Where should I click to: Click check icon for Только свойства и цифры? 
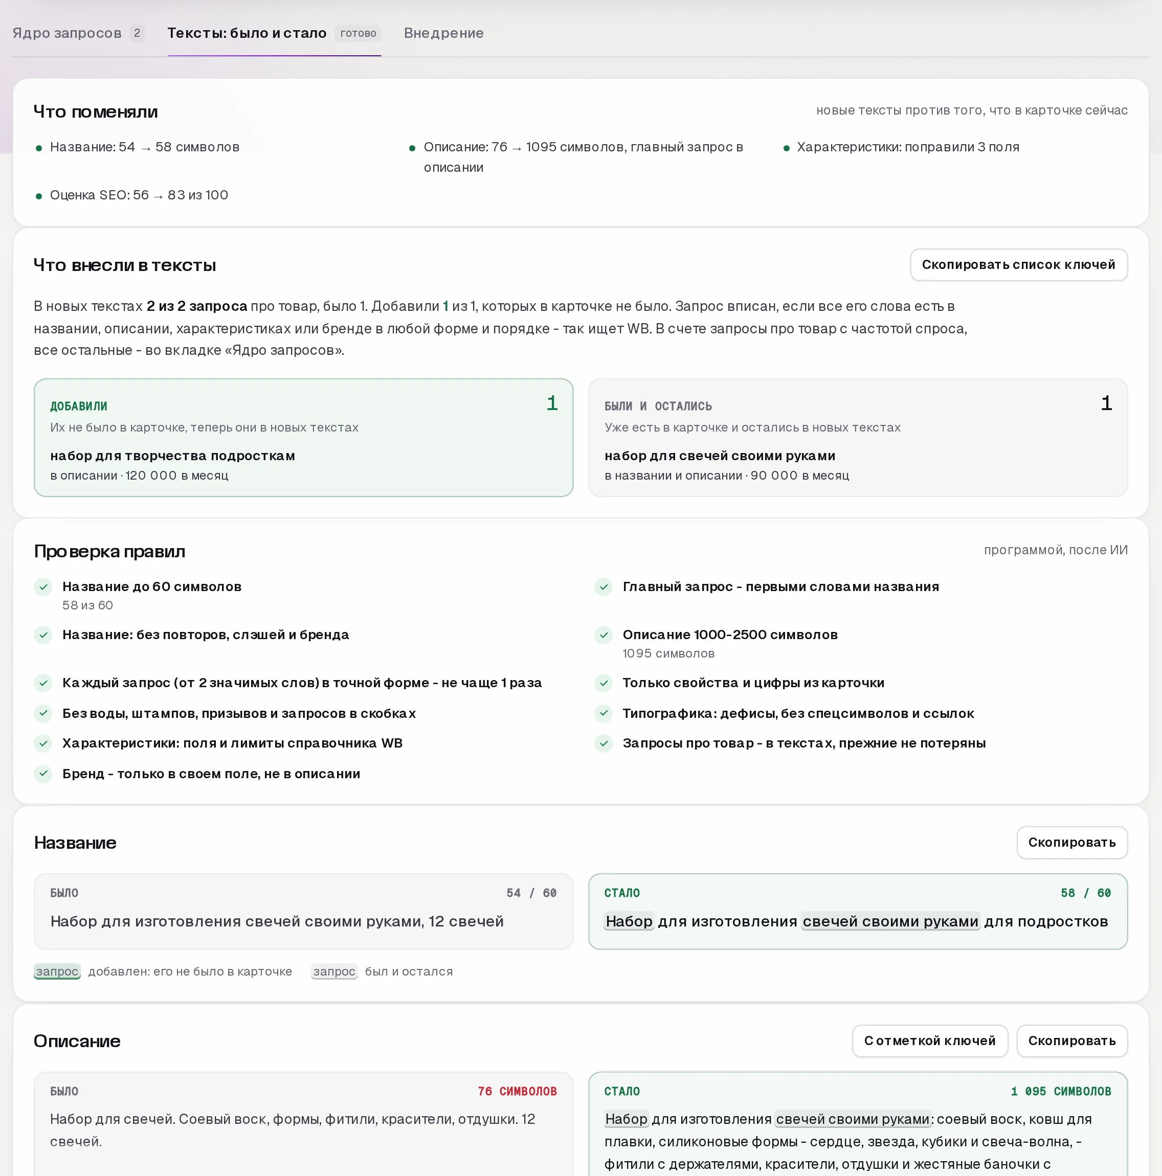pyautogui.click(x=604, y=683)
